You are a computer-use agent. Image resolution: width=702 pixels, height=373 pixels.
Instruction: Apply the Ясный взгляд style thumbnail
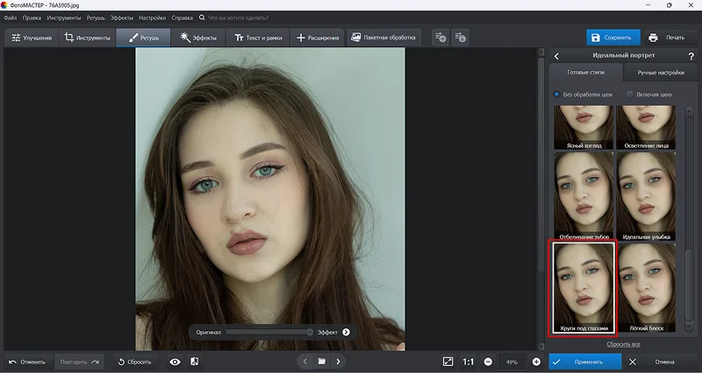coord(584,127)
